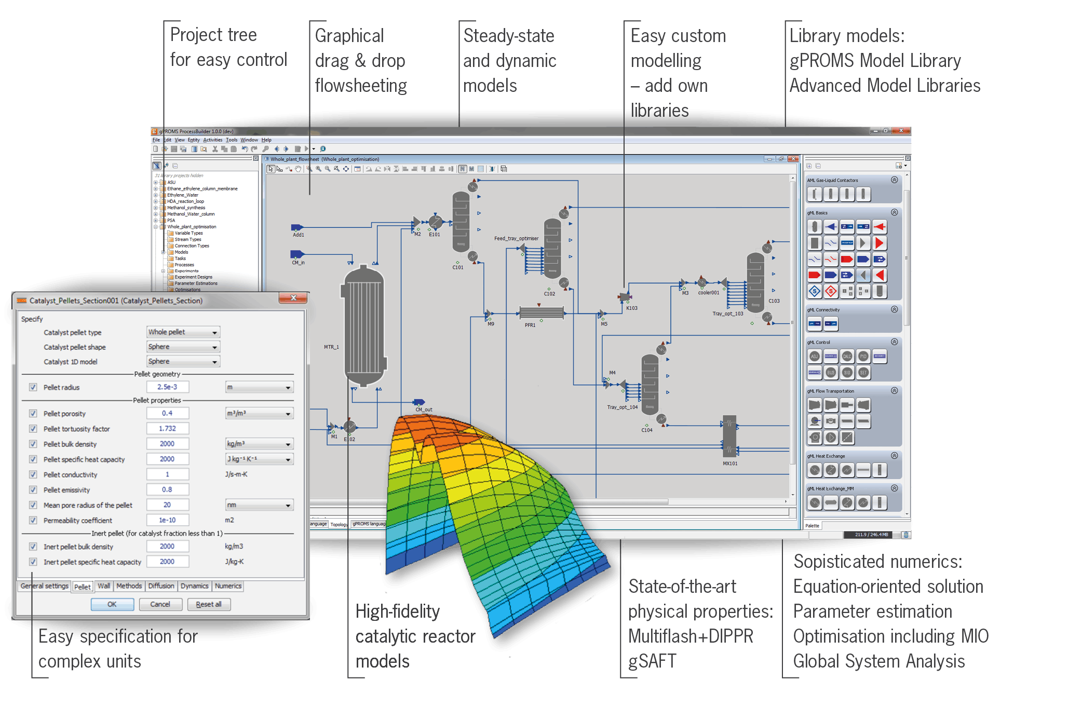Close the Catalyst_Pellets_Section001 dialog
This screenshot has width=1082, height=721.
click(x=293, y=298)
